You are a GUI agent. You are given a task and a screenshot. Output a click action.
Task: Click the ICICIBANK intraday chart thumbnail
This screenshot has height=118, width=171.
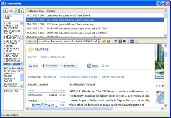[x=47, y=103]
